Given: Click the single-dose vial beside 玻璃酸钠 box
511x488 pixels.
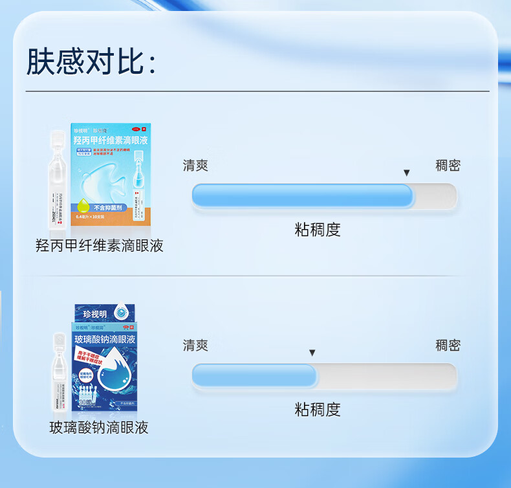Looking at the screenshot, I should pos(60,372).
